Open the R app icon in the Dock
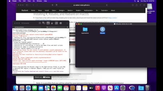This screenshot has height=91, width=163. click(132, 88)
